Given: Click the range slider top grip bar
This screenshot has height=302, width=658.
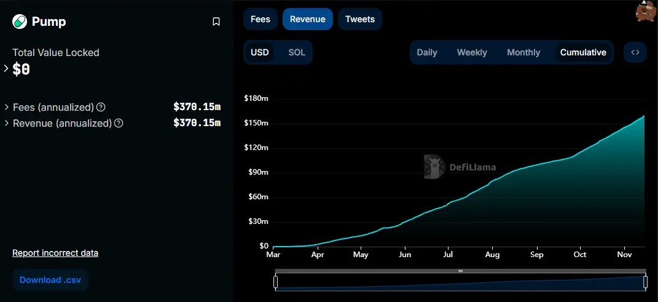Looking at the screenshot, I should click(x=460, y=271).
